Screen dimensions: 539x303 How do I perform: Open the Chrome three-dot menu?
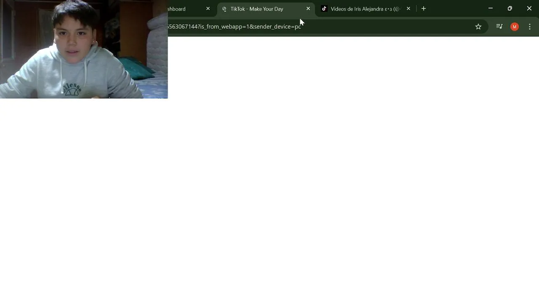pos(530,27)
